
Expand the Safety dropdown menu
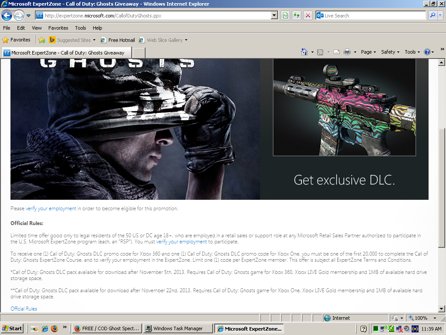coord(390,52)
